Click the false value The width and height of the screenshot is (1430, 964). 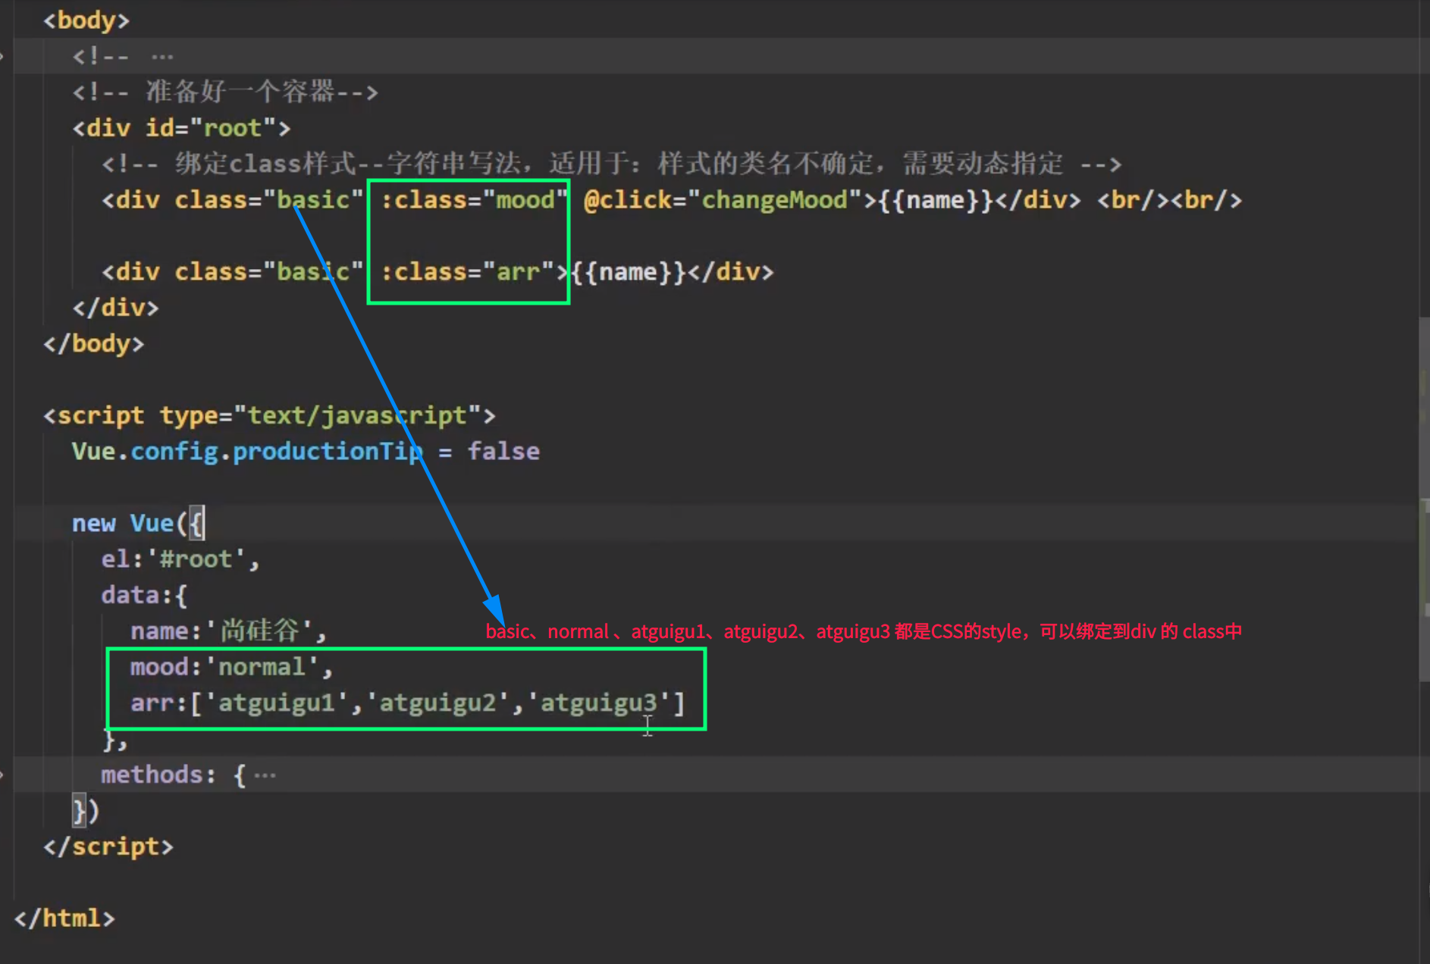[503, 452]
